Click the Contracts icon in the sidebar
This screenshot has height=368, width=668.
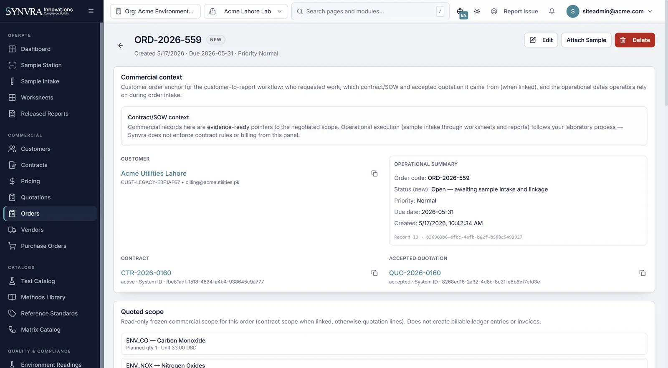tap(12, 165)
